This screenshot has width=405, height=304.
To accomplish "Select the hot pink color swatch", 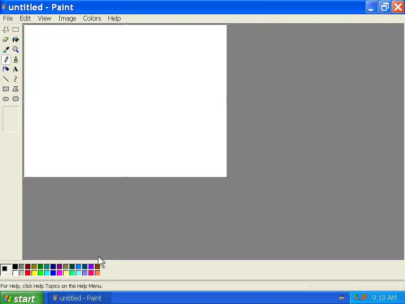I will [x=91, y=273].
